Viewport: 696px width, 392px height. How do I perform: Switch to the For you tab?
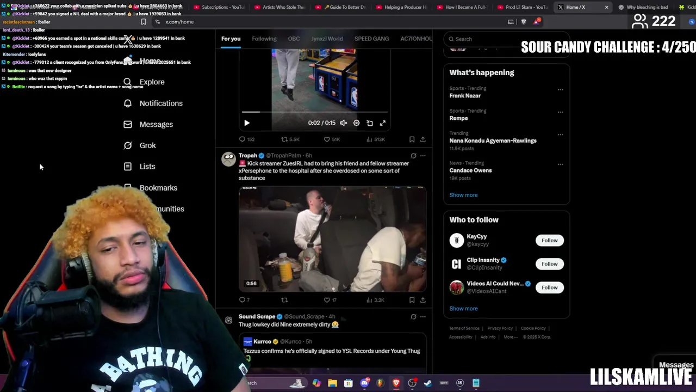[231, 39]
